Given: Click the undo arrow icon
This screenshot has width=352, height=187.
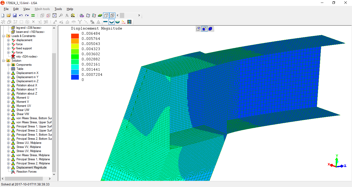Looking at the screenshot, I should pyautogui.click(x=21, y=15).
